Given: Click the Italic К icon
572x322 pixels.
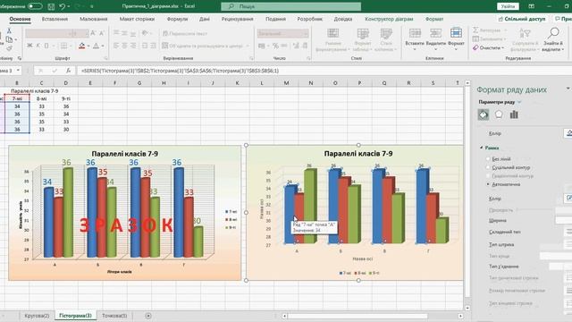Looking at the screenshot, I should 38,46.
